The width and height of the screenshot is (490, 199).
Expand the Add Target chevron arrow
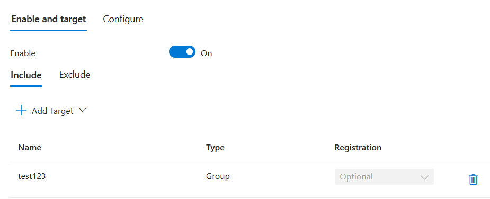click(x=83, y=110)
